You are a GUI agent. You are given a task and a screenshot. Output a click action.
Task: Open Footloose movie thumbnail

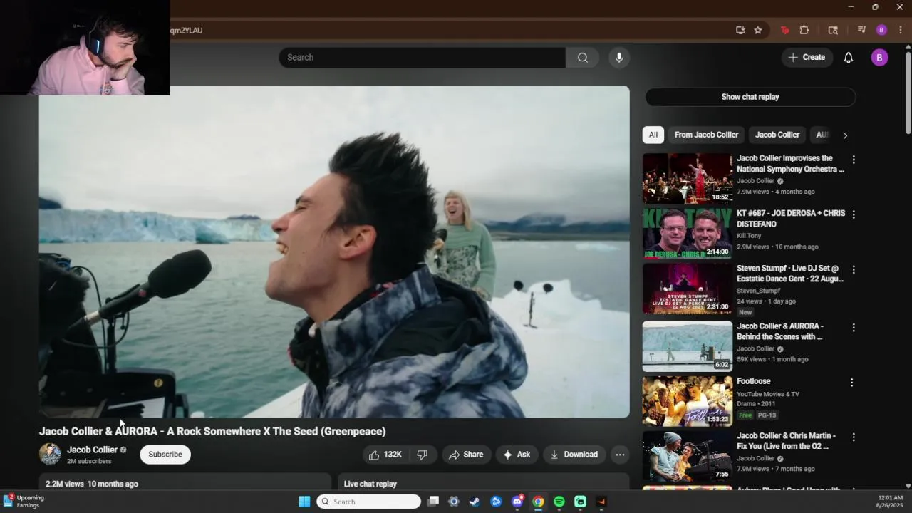click(x=688, y=401)
